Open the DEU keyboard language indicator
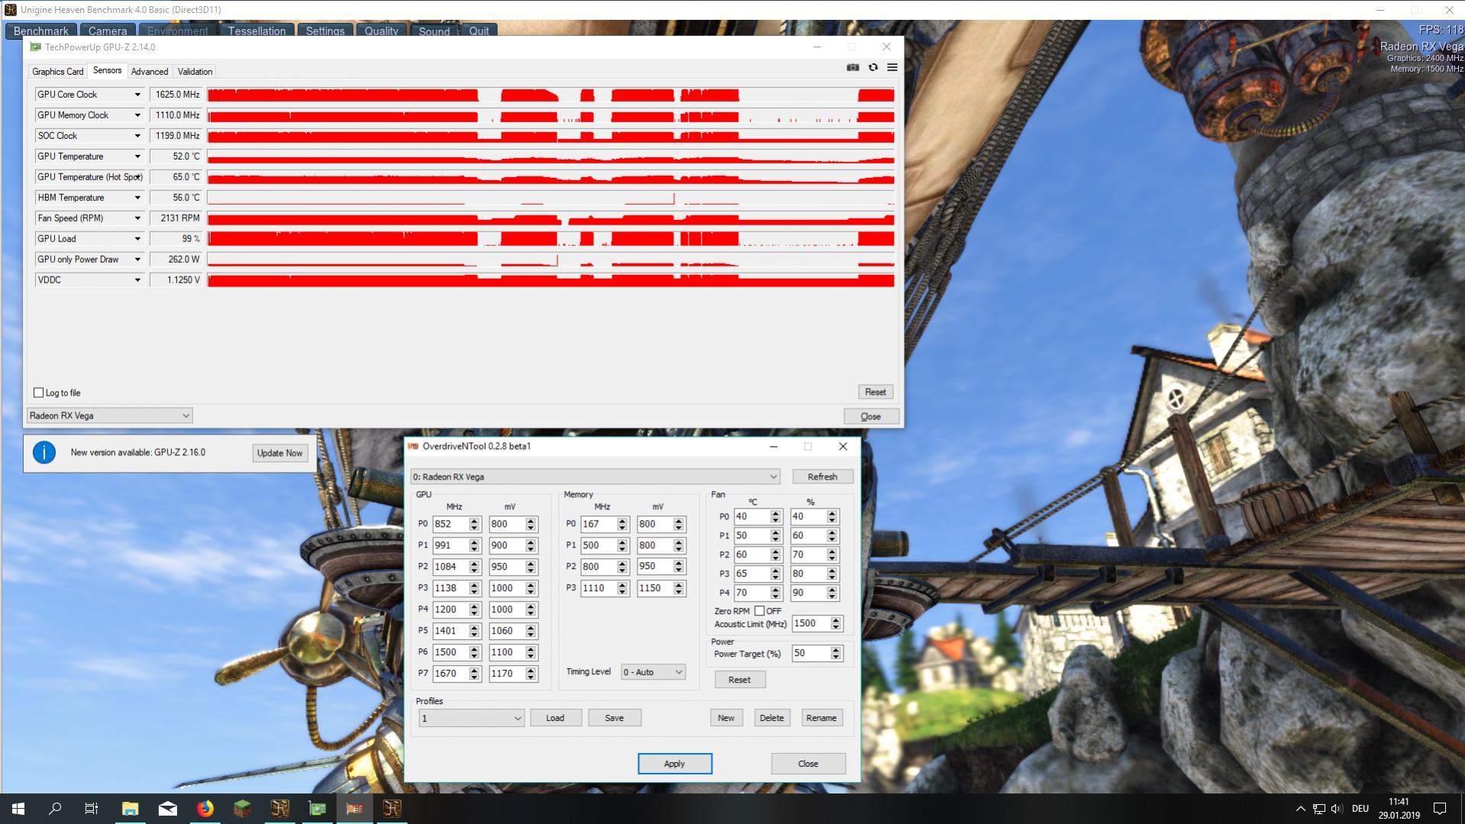 tap(1360, 808)
